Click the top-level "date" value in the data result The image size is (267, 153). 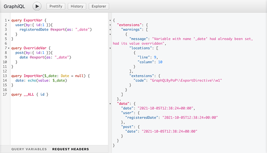(x=165, y=108)
